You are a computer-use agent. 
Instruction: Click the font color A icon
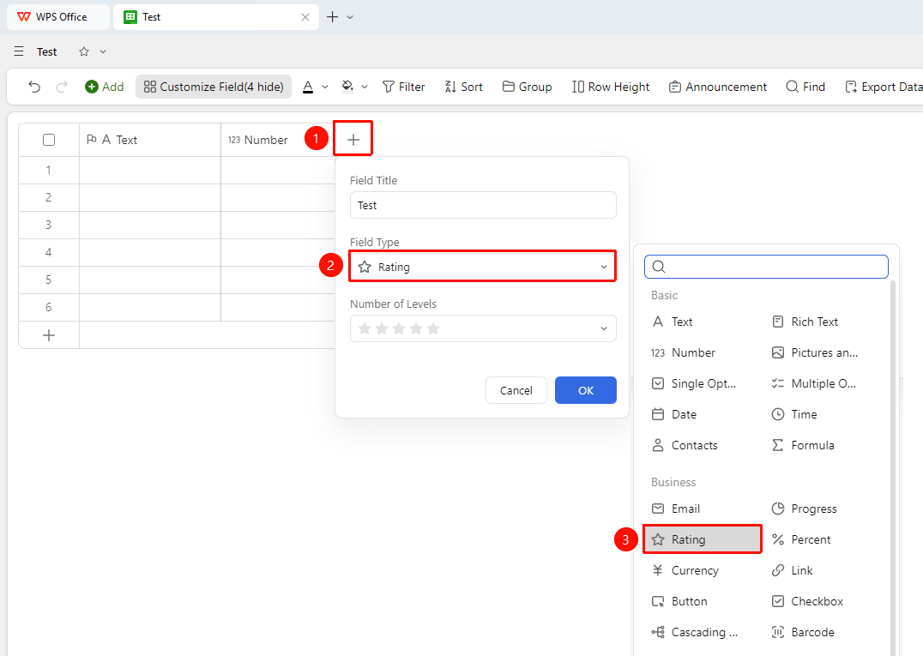(x=308, y=87)
